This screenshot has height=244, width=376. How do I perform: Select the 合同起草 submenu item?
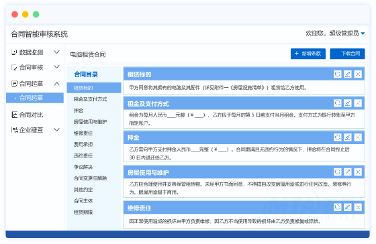coord(35,98)
